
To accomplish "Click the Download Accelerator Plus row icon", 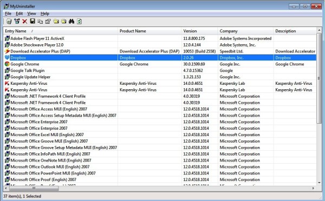I will tap(7, 51).
